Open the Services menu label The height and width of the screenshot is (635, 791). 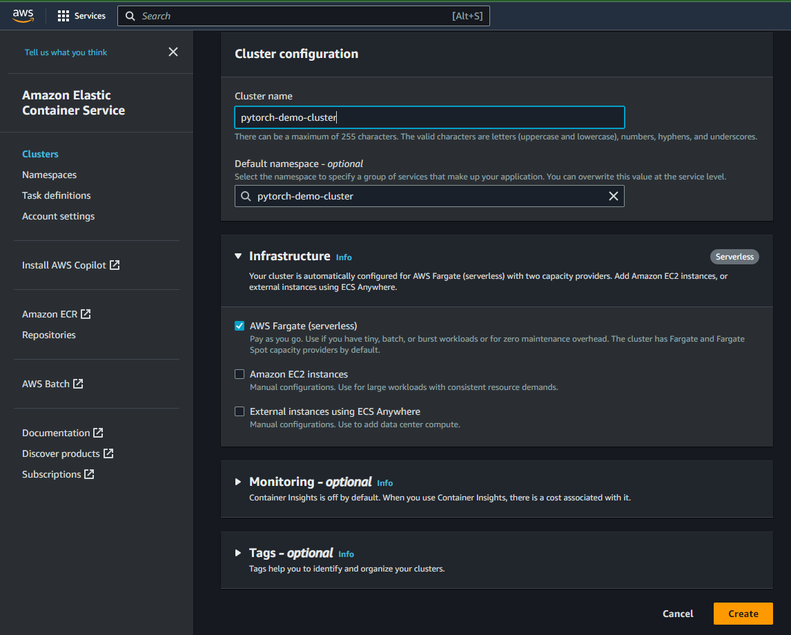tap(90, 16)
